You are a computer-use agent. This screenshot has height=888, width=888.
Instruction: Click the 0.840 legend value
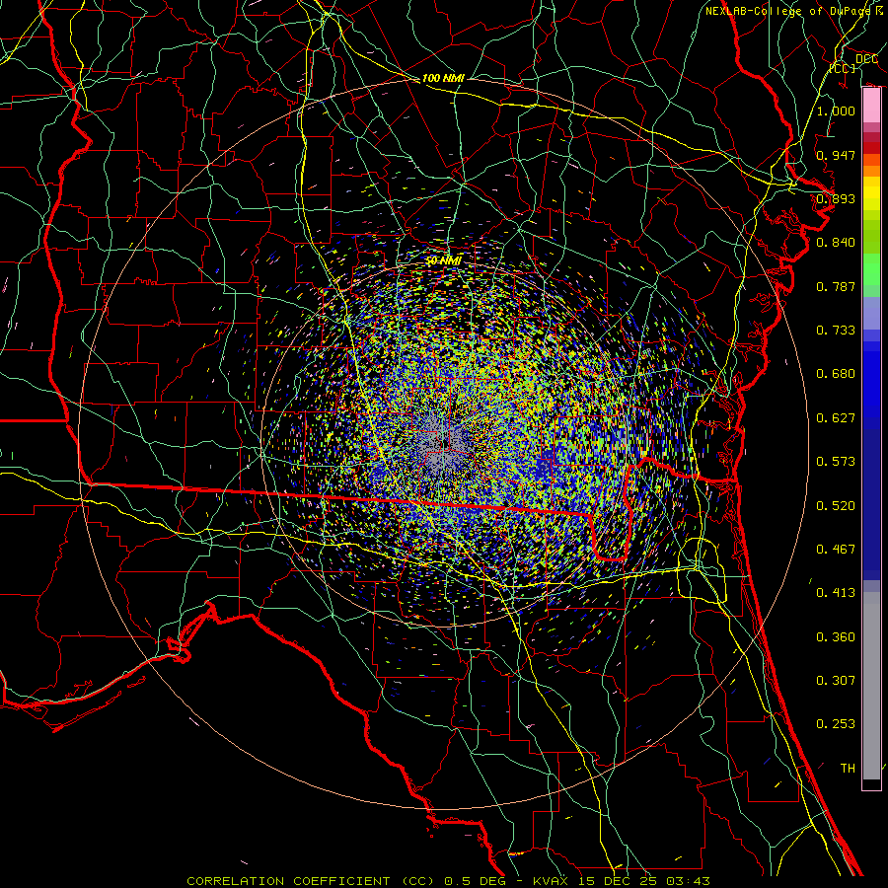click(836, 243)
